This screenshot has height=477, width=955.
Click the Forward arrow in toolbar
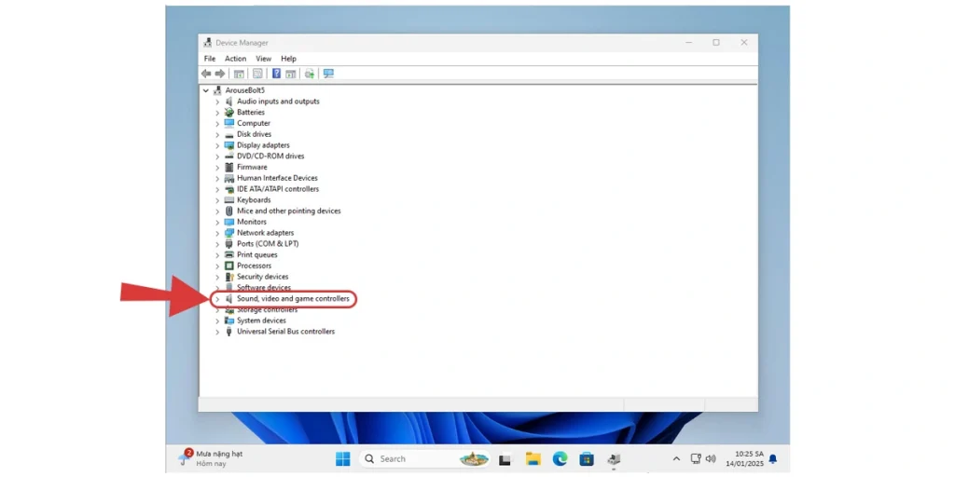point(220,74)
